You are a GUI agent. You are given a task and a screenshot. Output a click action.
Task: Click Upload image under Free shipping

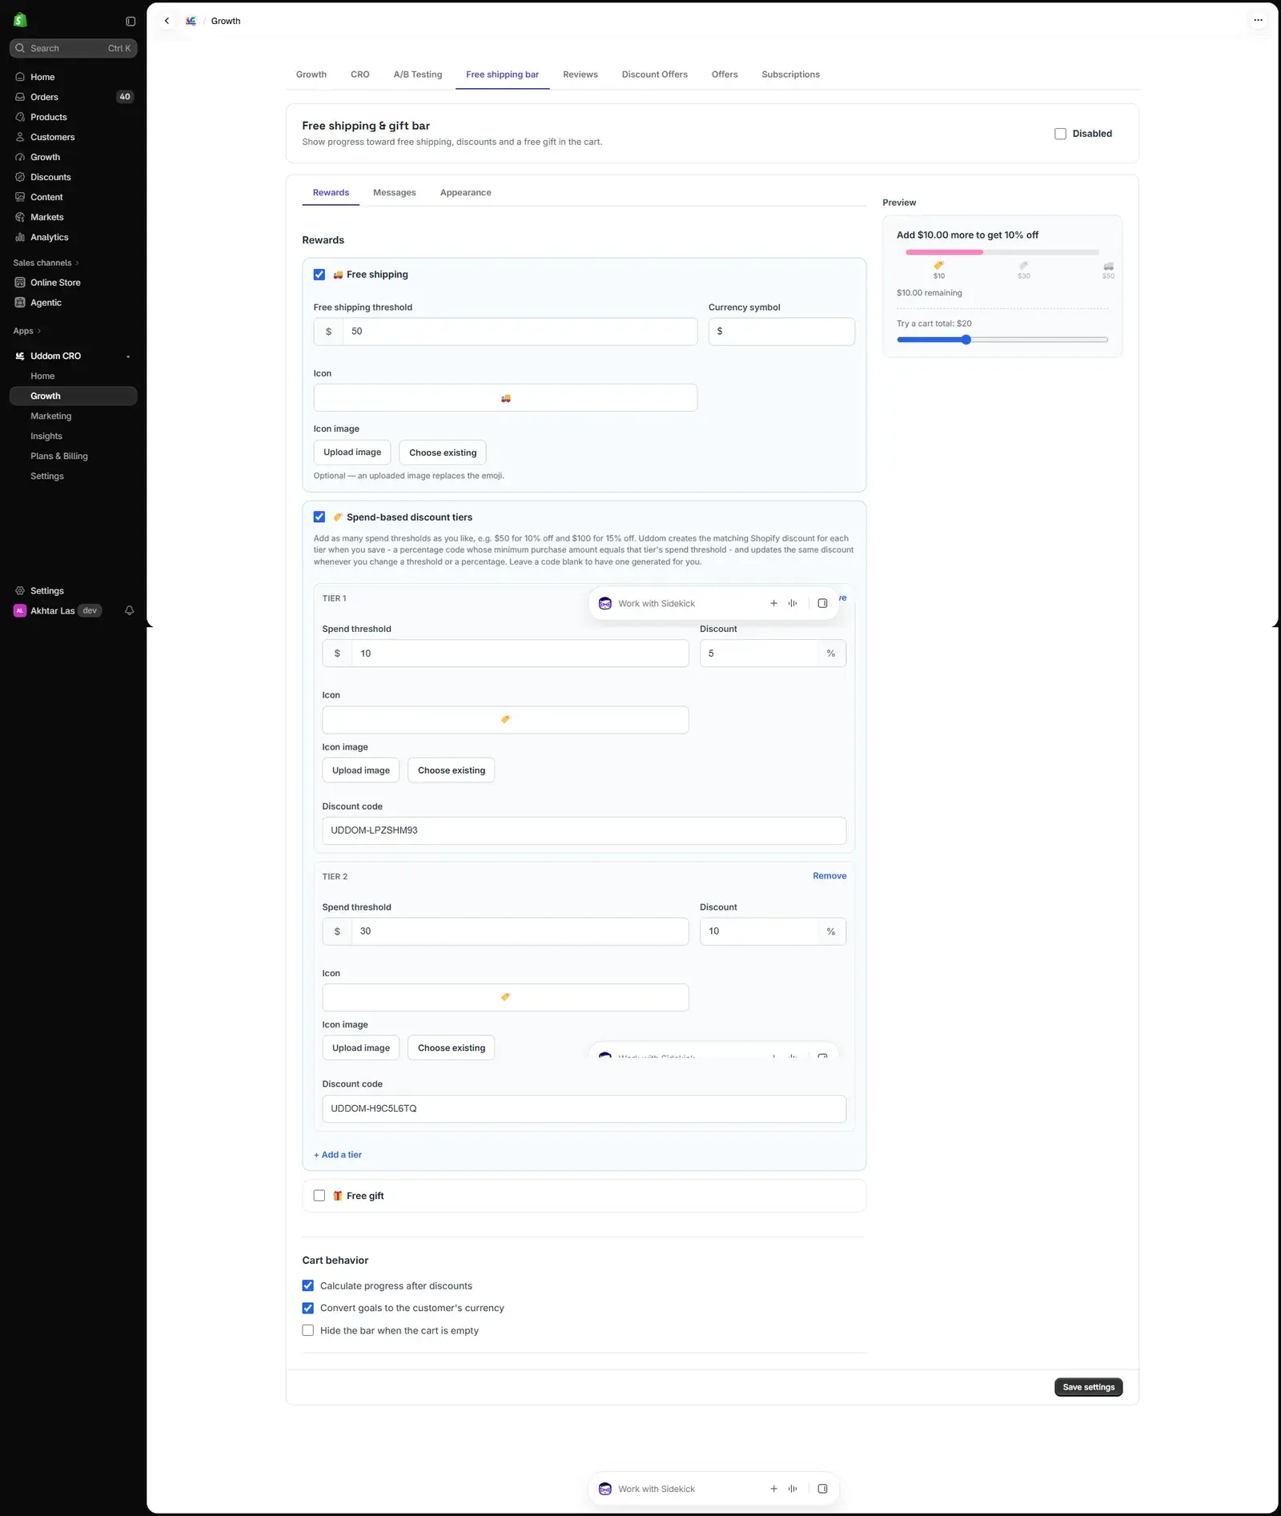click(x=352, y=452)
